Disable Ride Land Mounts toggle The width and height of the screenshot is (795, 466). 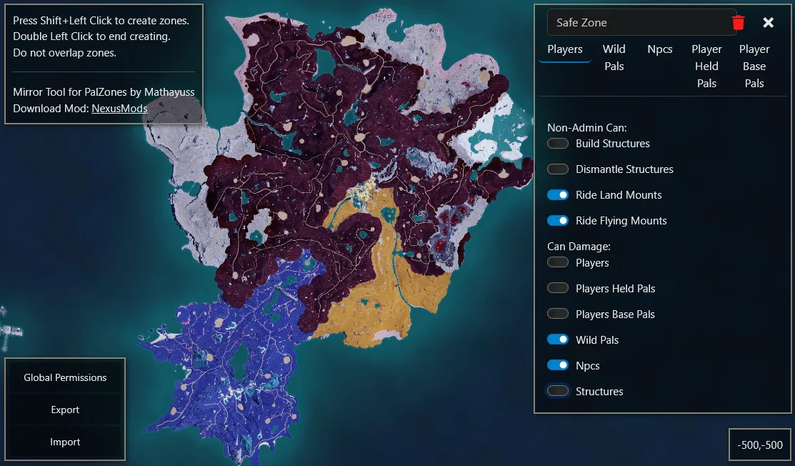point(558,194)
